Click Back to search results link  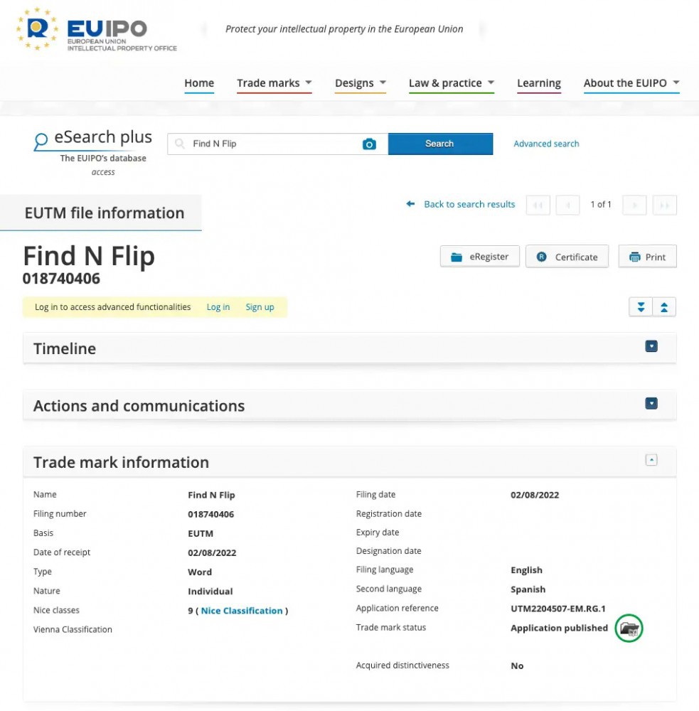click(469, 204)
